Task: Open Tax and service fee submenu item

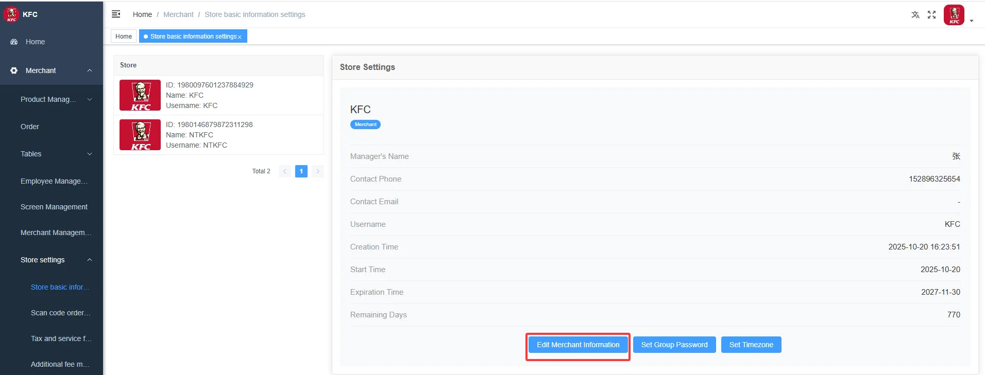Action: click(x=52, y=338)
